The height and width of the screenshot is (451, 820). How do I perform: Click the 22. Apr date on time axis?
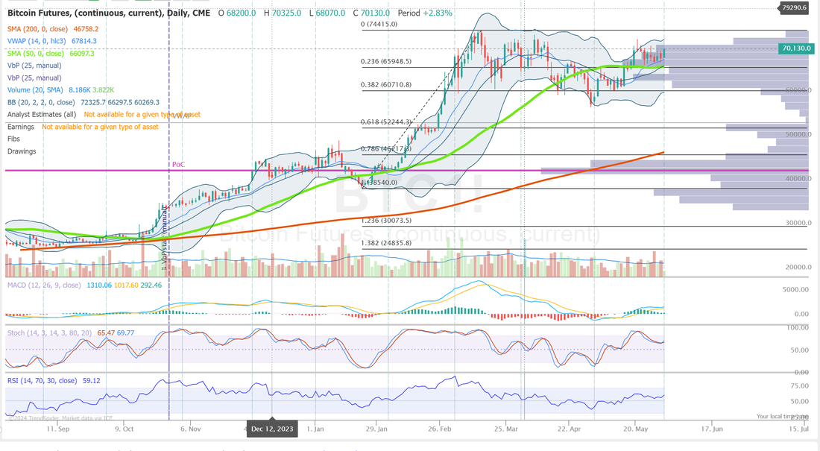pos(569,429)
